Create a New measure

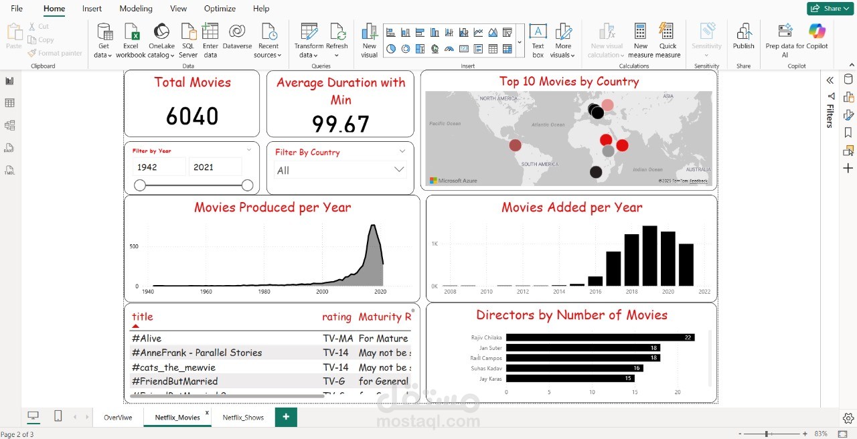(641, 41)
